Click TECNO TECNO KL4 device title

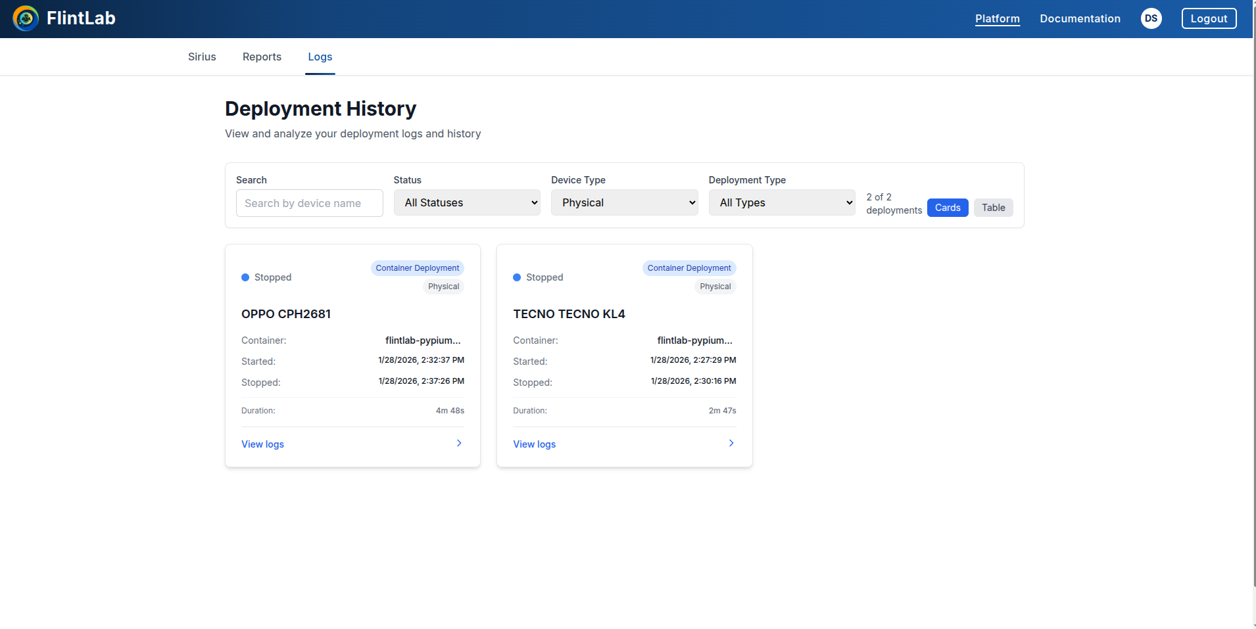click(569, 314)
